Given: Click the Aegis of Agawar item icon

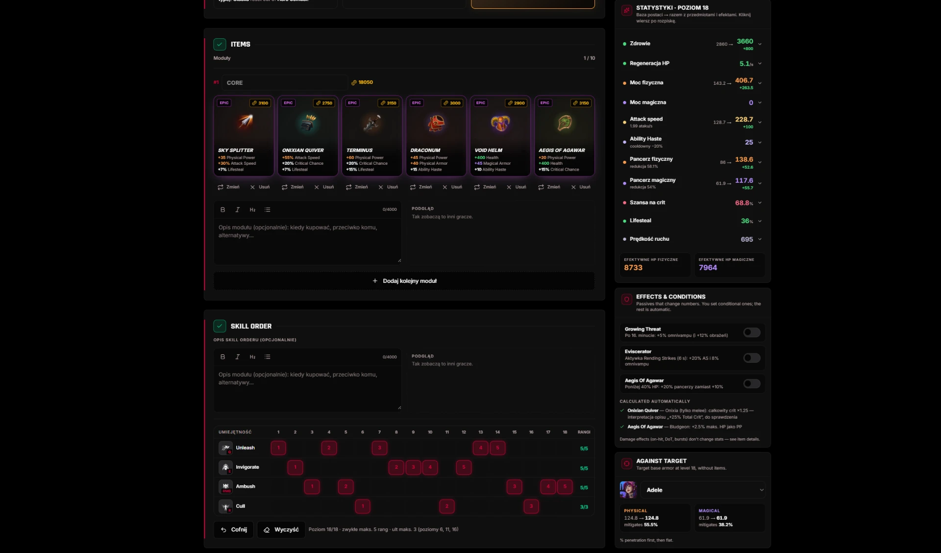Looking at the screenshot, I should pyautogui.click(x=565, y=123).
